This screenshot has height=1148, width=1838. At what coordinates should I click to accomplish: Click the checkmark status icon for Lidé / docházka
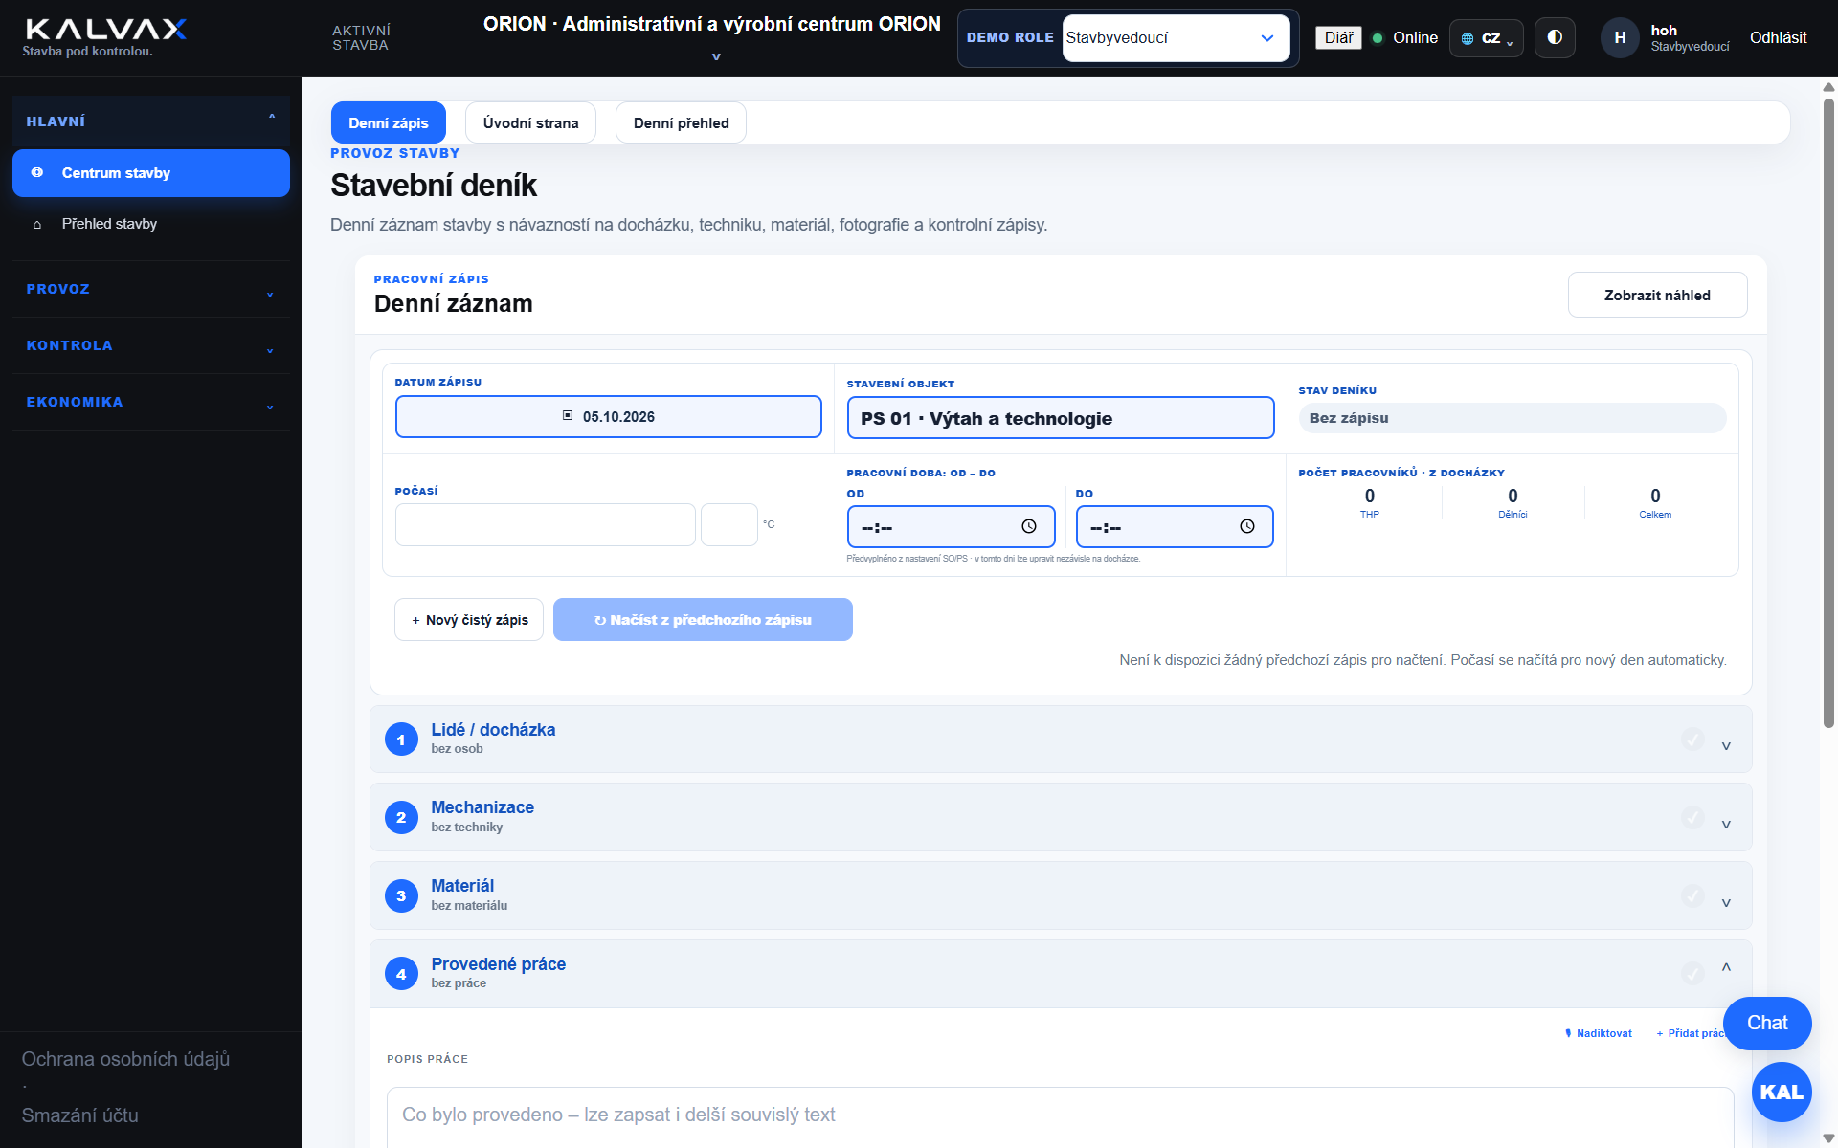[x=1692, y=739]
